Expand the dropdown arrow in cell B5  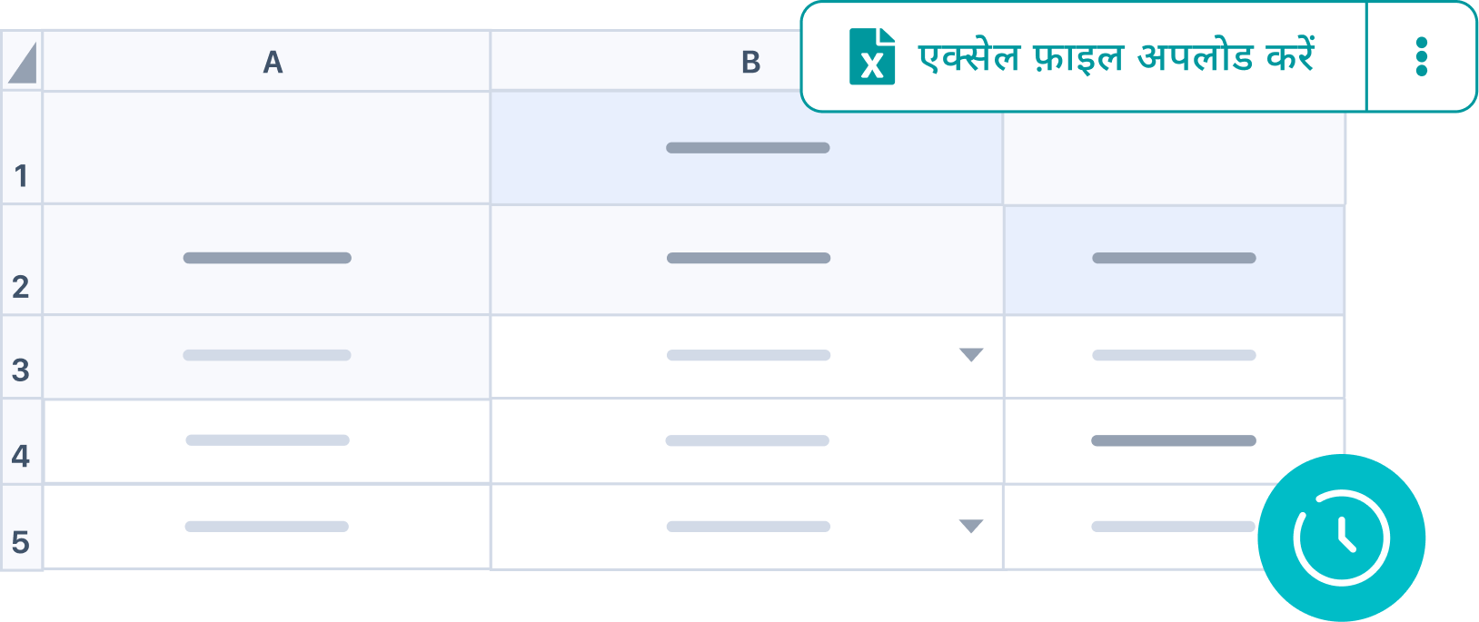pyautogui.click(x=971, y=527)
